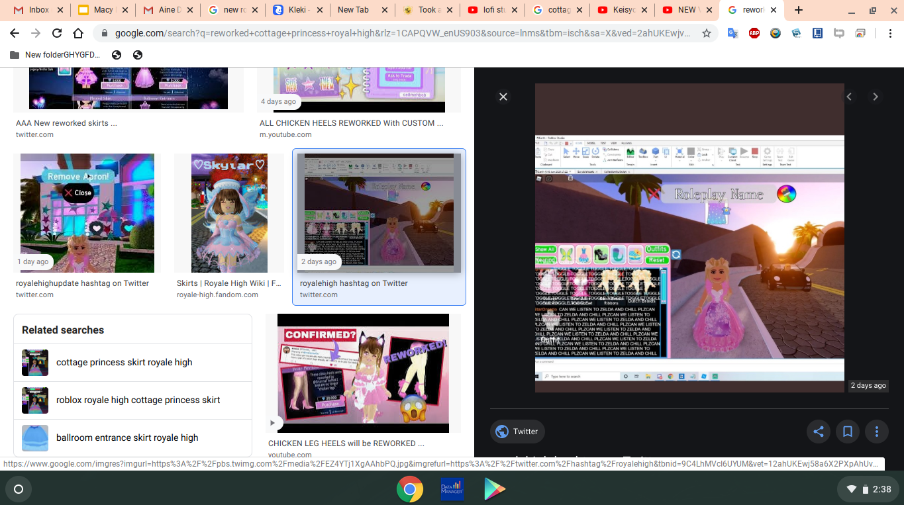This screenshot has width=904, height=505.
Task: Share the previewed image
Action: 819,432
